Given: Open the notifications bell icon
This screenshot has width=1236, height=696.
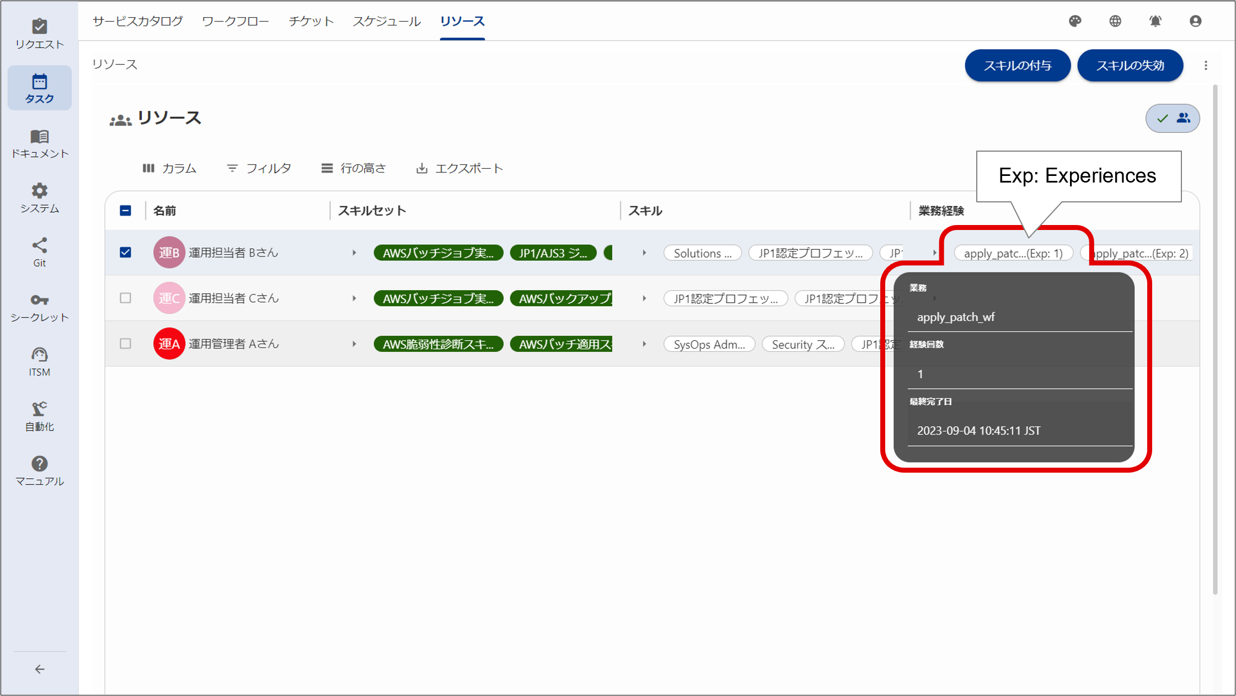Looking at the screenshot, I should click(1155, 21).
